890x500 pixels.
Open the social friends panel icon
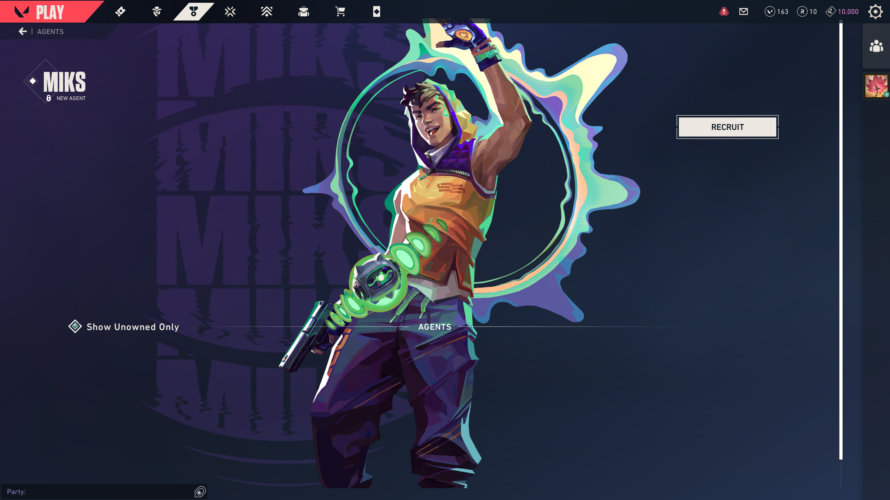(876, 46)
